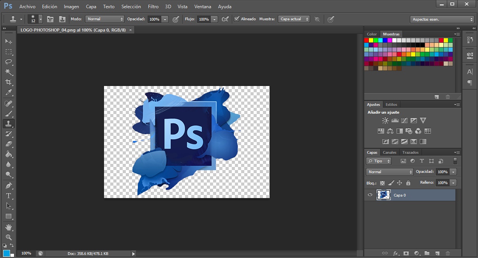Select the Horizontal Type tool
The image size is (478, 258).
[9, 196]
